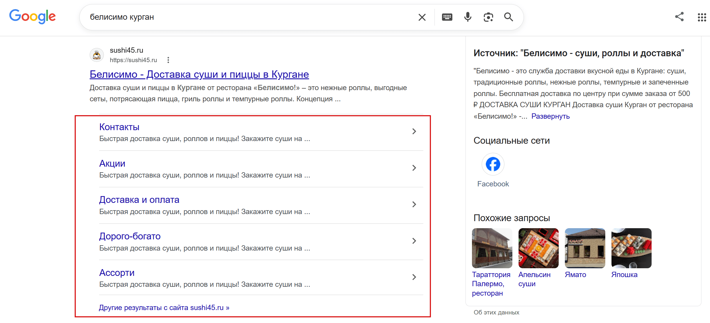Open the Контакты sitelink
This screenshot has height=323, width=710.
point(119,127)
